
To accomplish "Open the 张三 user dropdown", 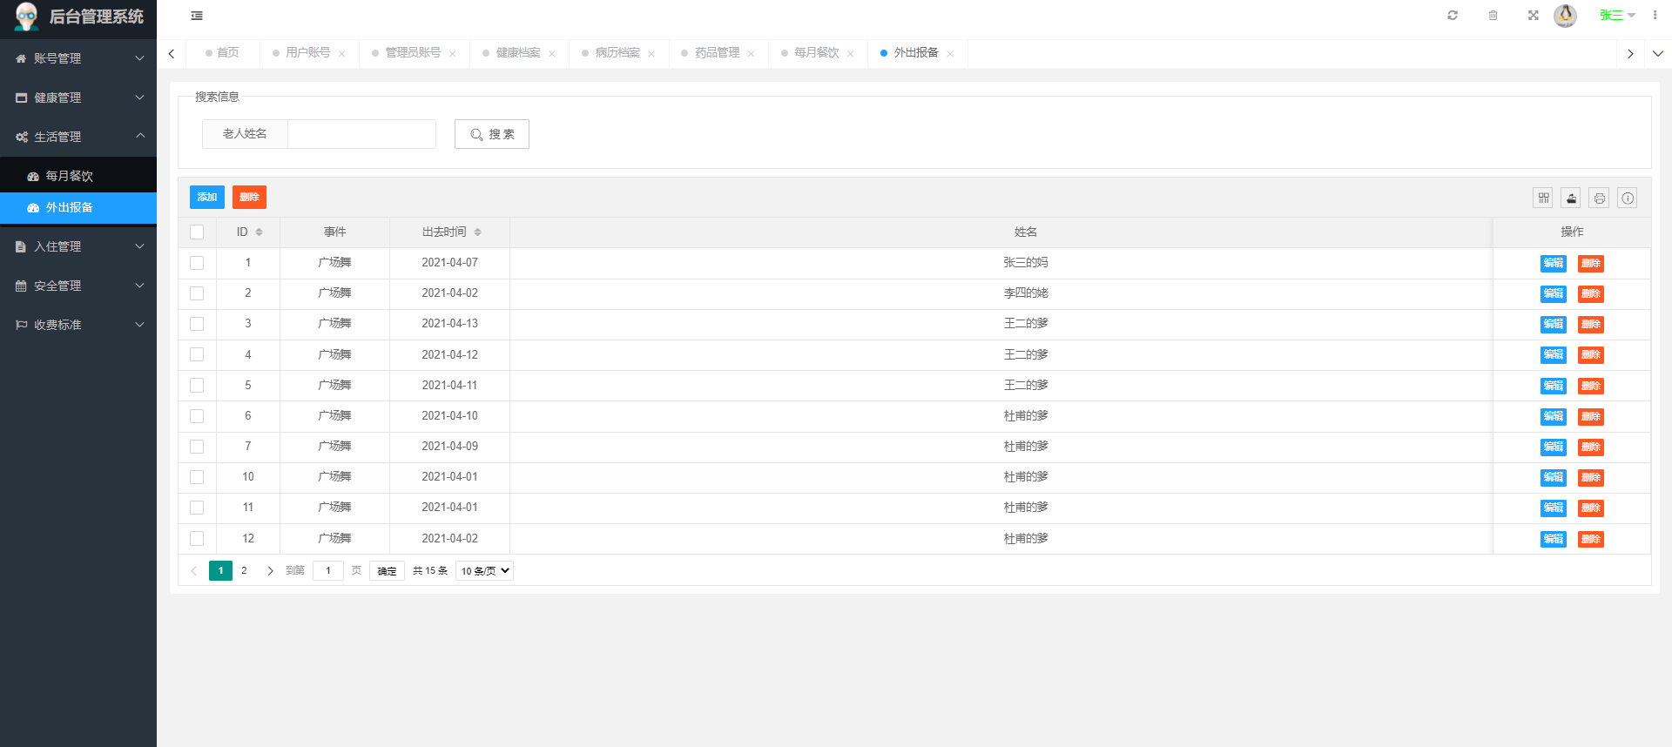I will click(x=1617, y=16).
